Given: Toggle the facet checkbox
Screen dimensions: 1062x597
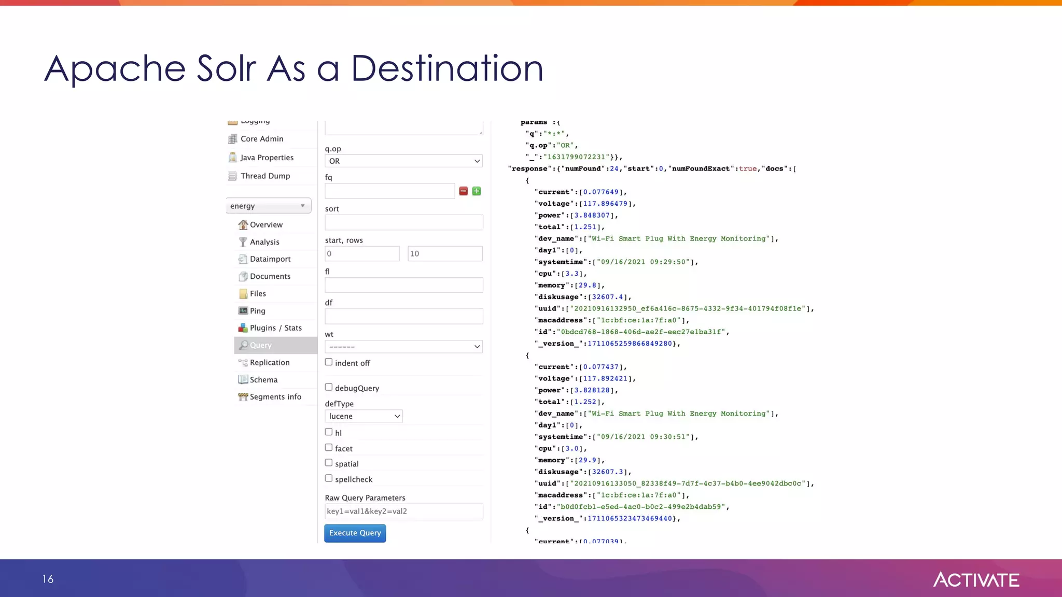Looking at the screenshot, I should pos(329,447).
